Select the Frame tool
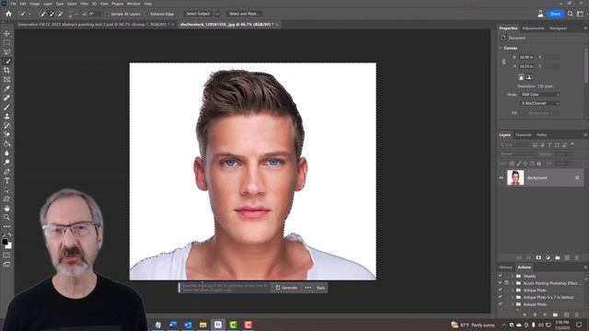589x331 pixels. pos(6,80)
